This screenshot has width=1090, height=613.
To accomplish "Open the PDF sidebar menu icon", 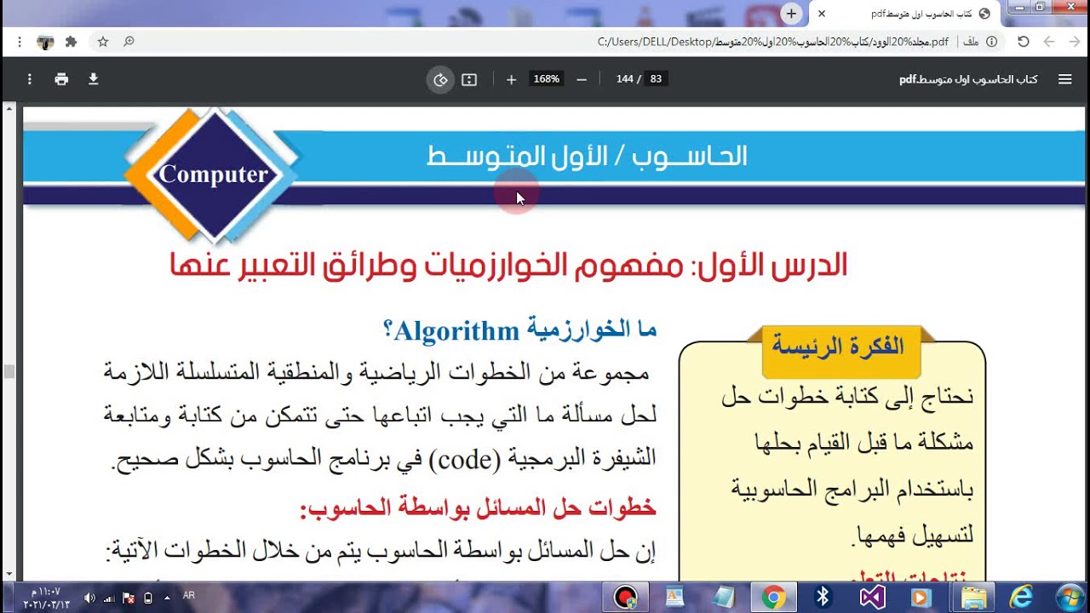I will 1064,79.
